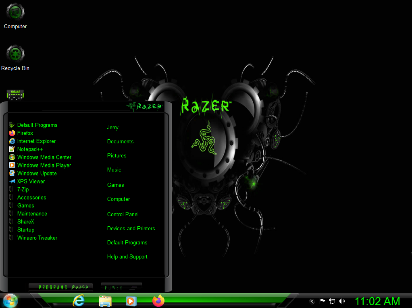Launch Firefox from the start menu list
412x308 pixels.
21,133
